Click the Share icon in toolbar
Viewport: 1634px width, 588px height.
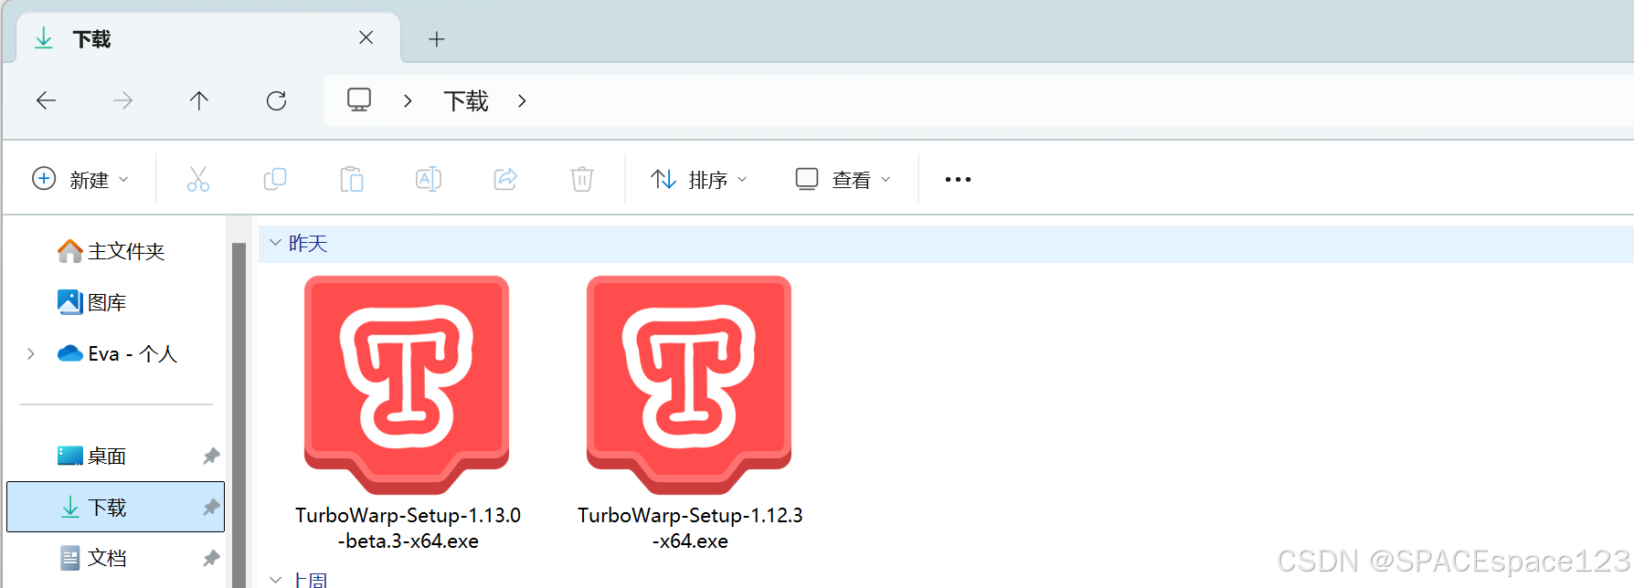click(505, 179)
